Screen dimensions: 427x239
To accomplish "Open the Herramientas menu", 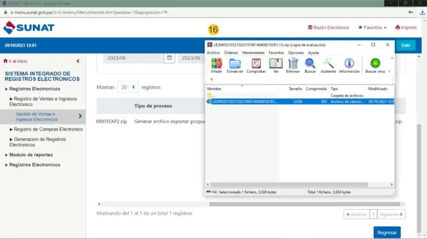I will [x=253, y=53].
